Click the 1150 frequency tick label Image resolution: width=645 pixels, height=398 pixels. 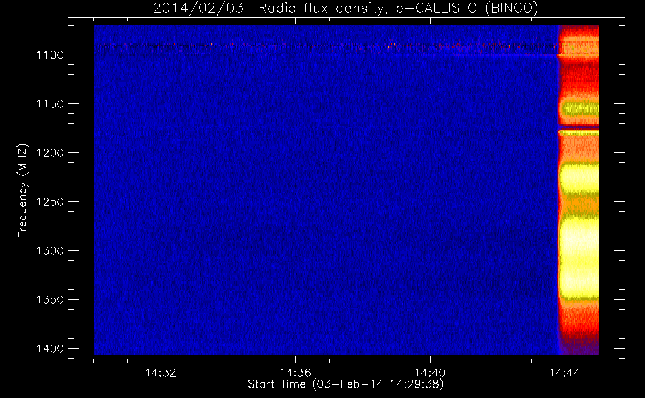tap(50, 104)
